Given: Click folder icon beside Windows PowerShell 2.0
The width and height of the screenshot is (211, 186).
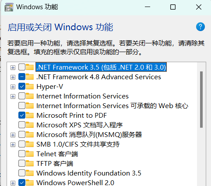Looking at the screenshot, I should 30,182.
